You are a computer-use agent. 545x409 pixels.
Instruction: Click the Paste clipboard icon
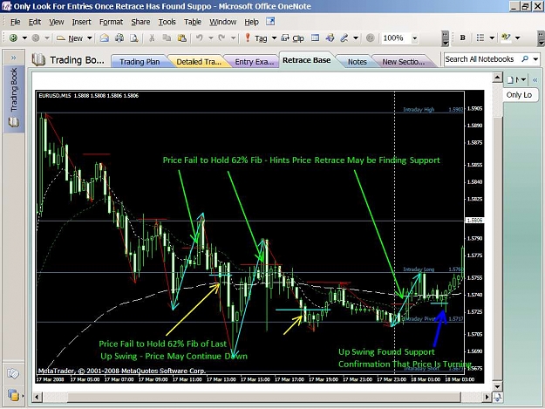[181, 37]
